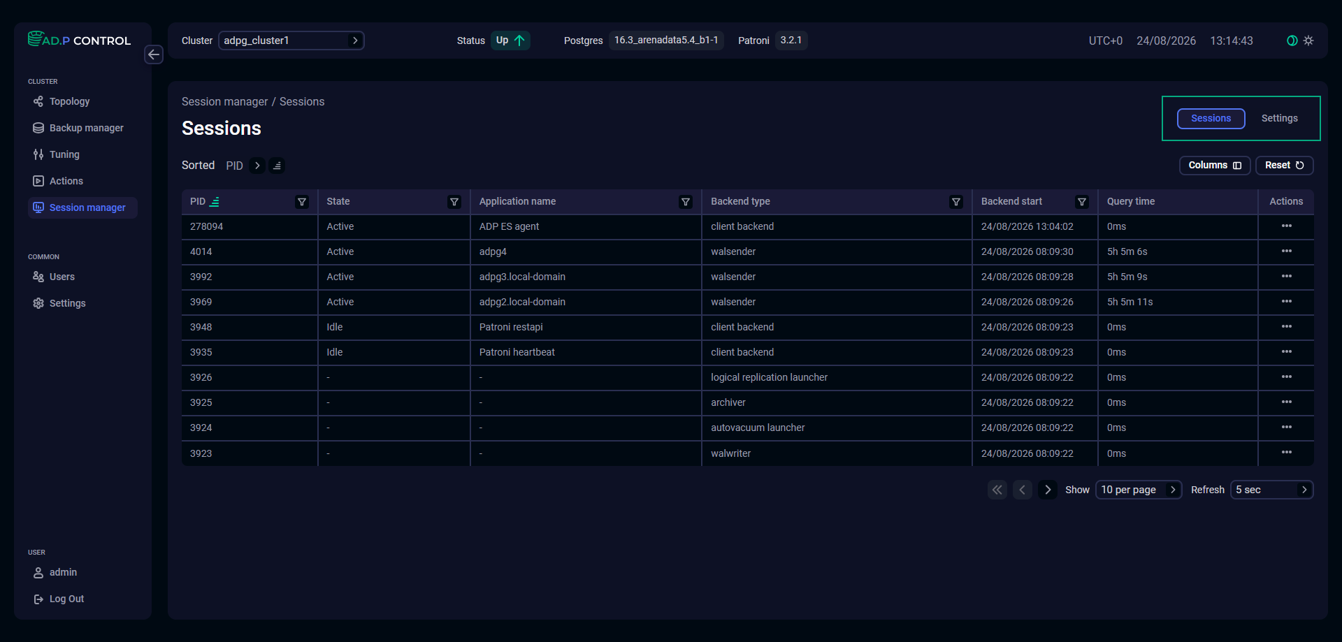Screen dimensions: 1342x642
Task: Select the walwriter backend type cell
Action: click(837, 453)
